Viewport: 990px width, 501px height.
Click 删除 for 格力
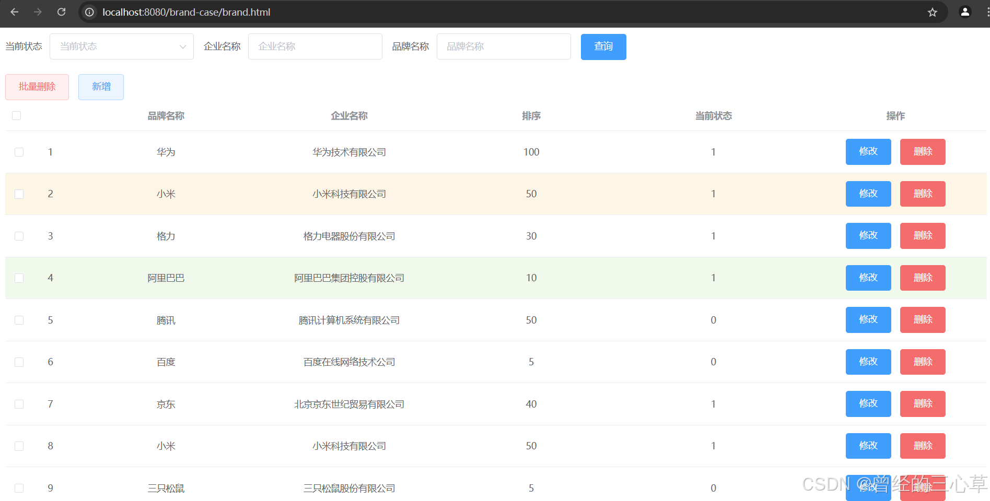click(x=923, y=236)
